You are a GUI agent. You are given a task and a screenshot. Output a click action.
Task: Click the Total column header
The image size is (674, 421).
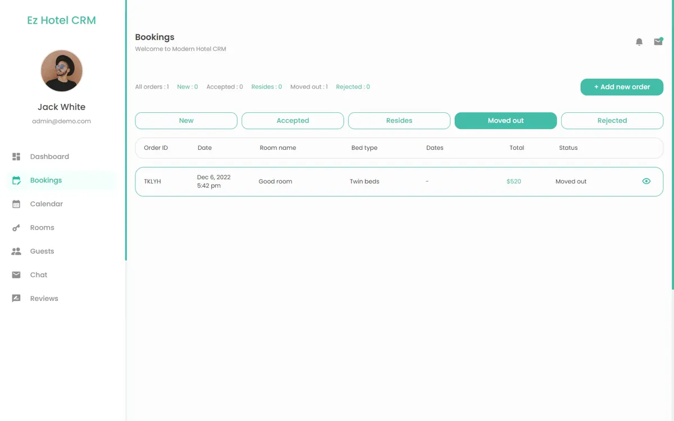click(x=517, y=148)
